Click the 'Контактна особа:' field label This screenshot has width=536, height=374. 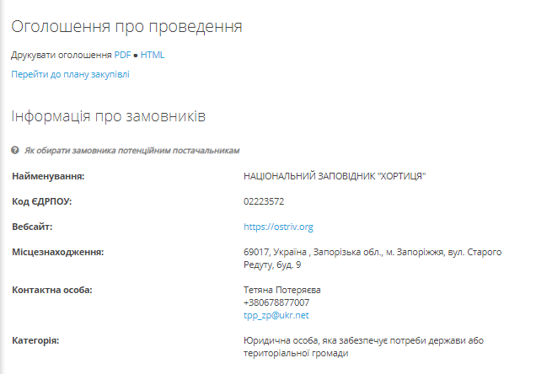(x=52, y=290)
